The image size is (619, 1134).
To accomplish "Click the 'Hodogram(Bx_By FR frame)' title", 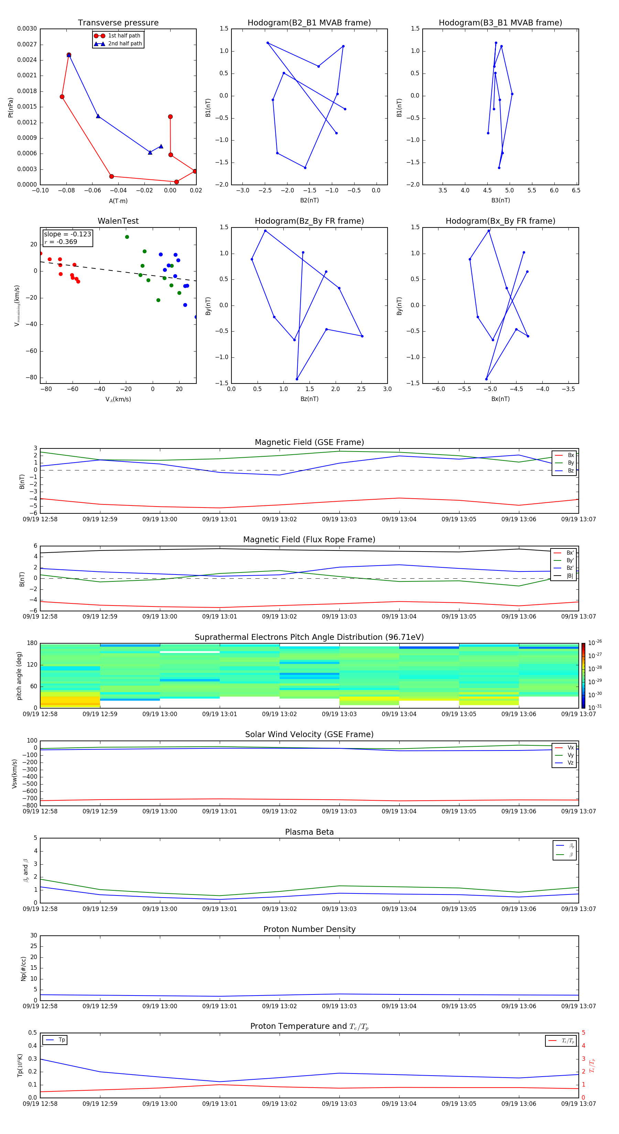I will (500, 221).
